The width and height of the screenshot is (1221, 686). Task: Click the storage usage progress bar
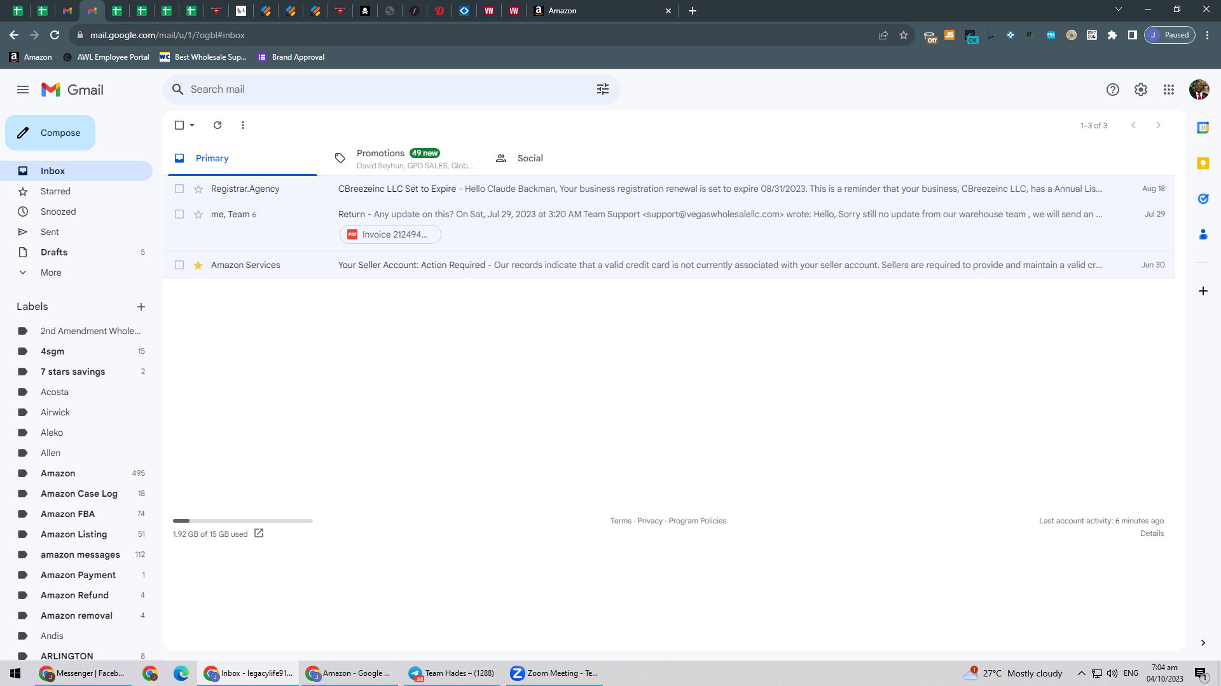click(x=243, y=521)
